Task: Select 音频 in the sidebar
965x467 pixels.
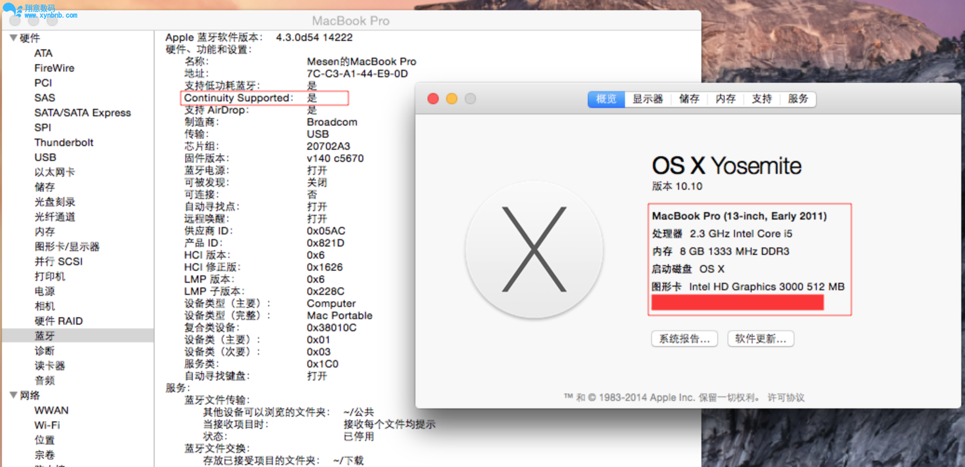Action: pyautogui.click(x=44, y=380)
